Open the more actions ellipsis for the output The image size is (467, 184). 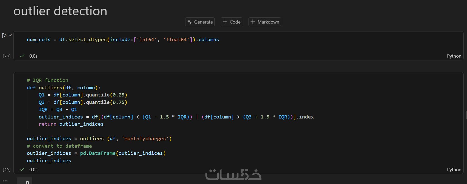pos(5,181)
